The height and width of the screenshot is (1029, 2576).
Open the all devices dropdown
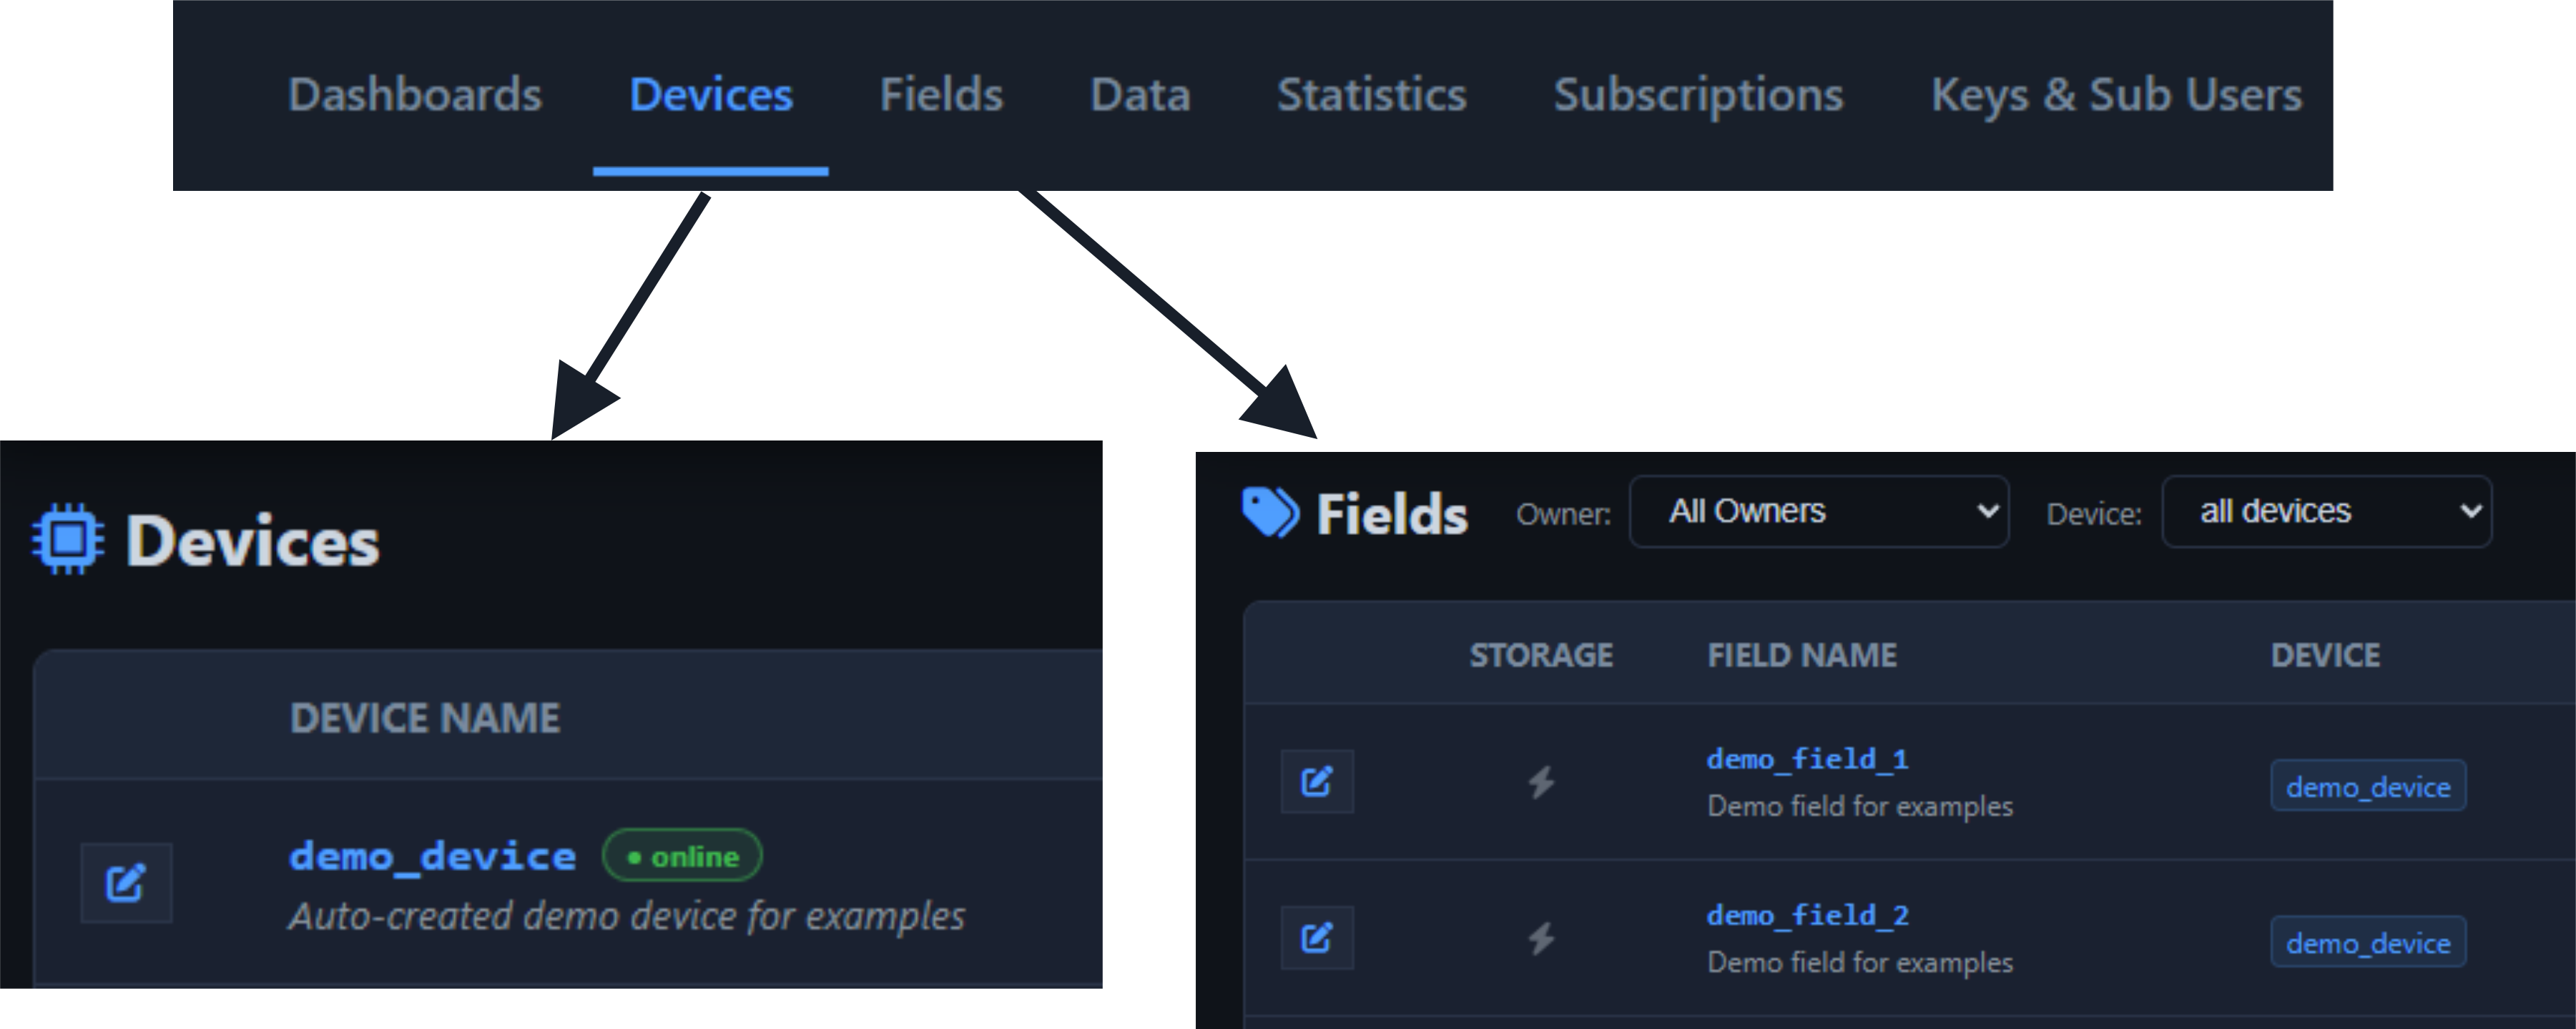coord(2326,512)
